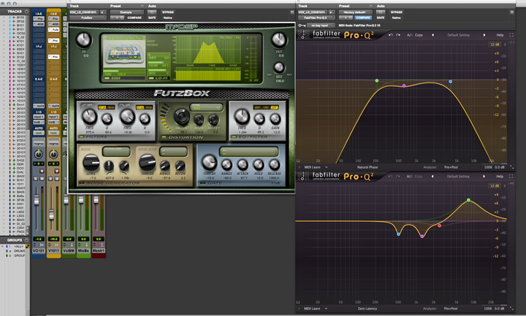Click the Gate THRESH knob
The image size is (526, 316).
pos(210,162)
